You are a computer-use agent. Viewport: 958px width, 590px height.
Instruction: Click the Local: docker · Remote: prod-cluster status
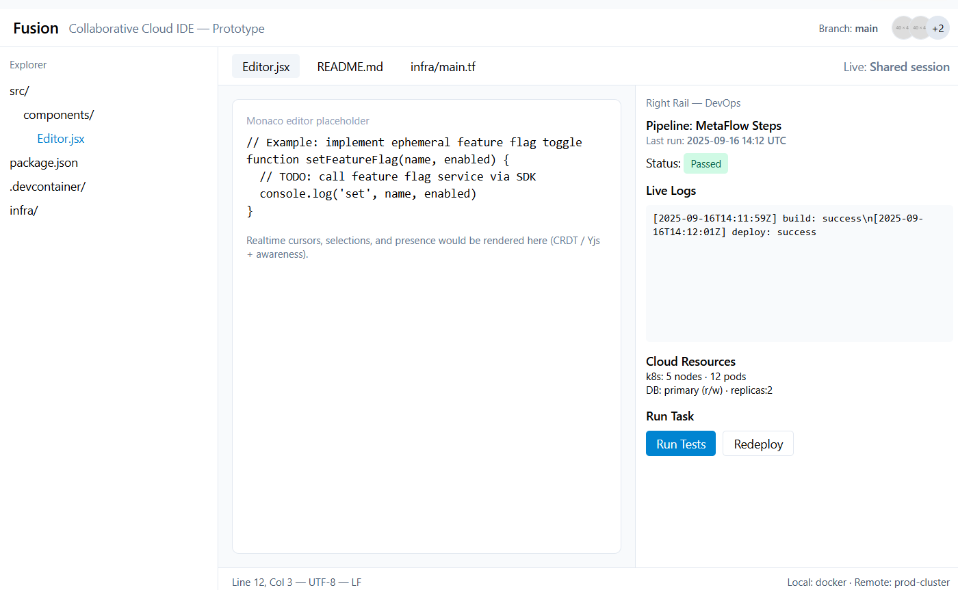(x=868, y=582)
